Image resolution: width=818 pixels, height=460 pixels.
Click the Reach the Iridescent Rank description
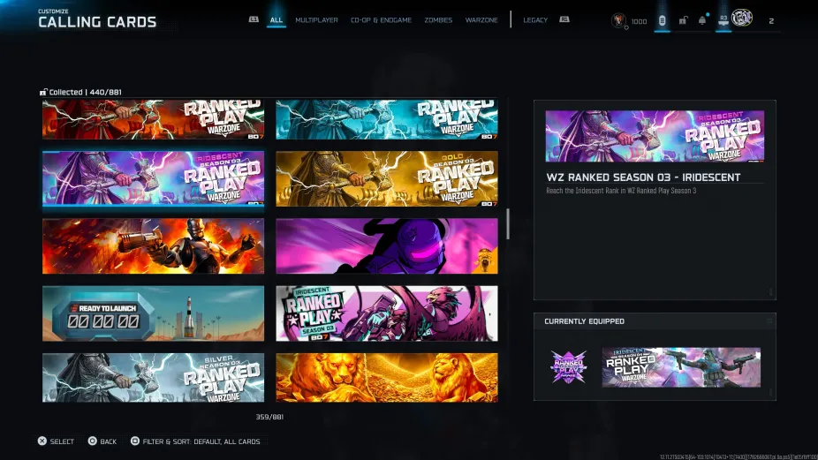pos(621,191)
